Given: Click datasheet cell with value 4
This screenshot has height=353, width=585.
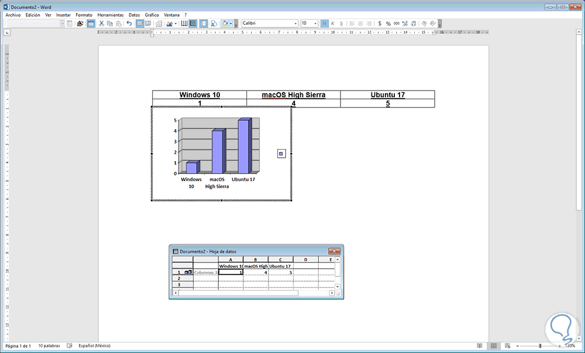Looking at the screenshot, I should pos(256,272).
